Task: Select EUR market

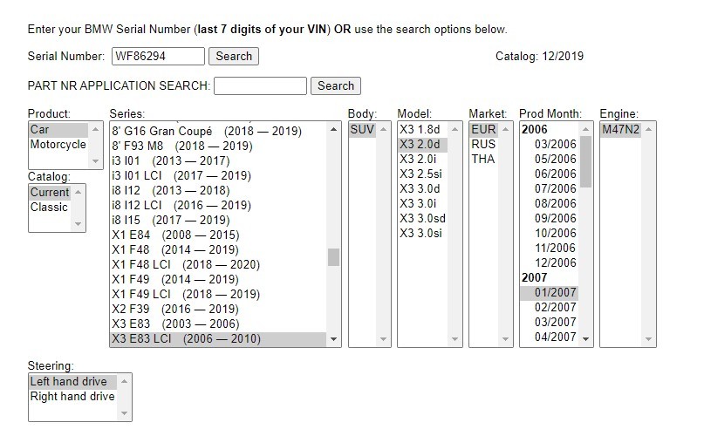Action: click(x=483, y=130)
